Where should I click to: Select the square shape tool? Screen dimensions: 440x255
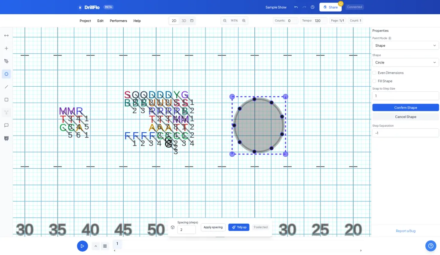point(6,100)
